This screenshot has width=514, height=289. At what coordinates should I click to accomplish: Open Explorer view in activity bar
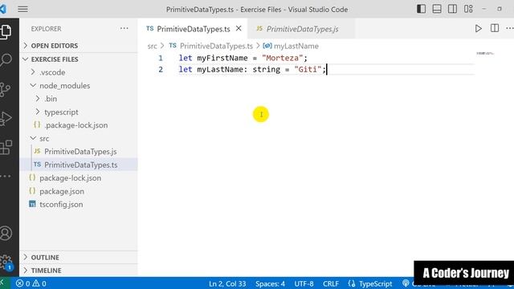pyautogui.click(x=6, y=31)
